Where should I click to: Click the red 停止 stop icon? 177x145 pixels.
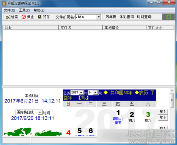[24, 17]
